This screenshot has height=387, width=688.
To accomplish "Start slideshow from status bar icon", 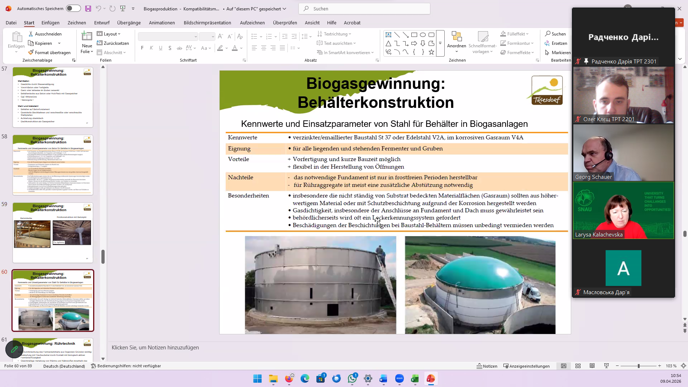I will 606,366.
